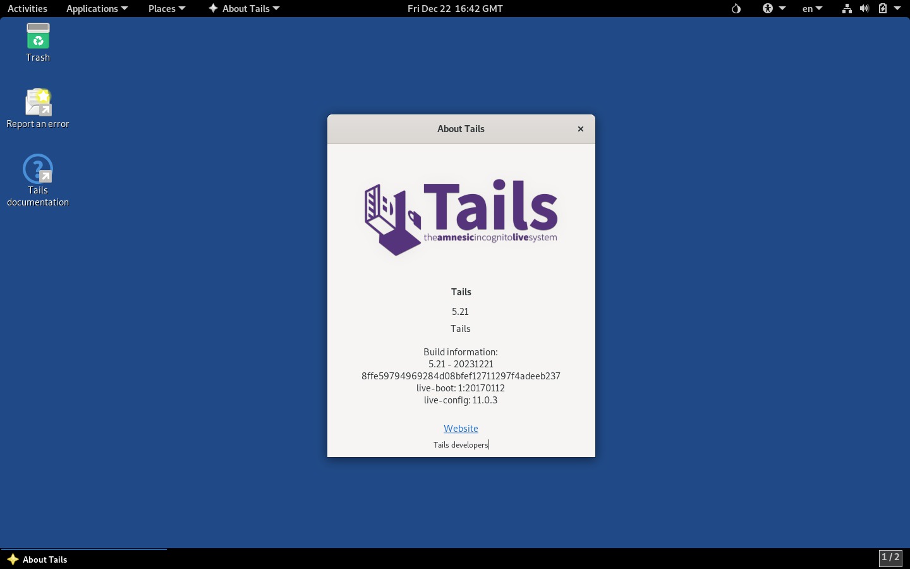Close the About Tails dialog

coord(580,129)
